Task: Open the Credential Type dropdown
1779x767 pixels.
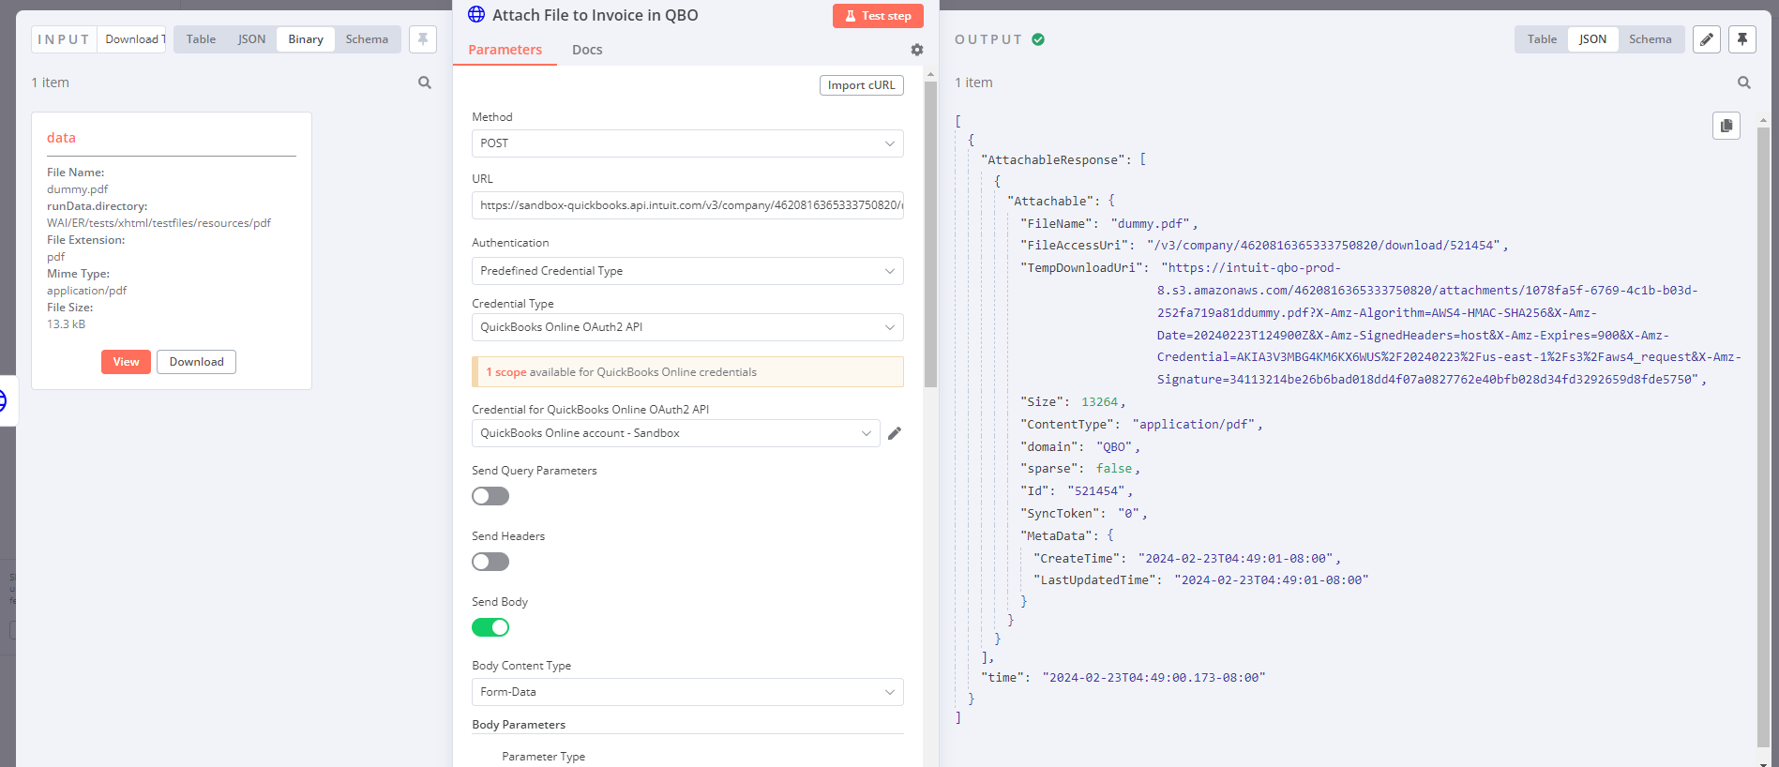Action: pos(687,327)
